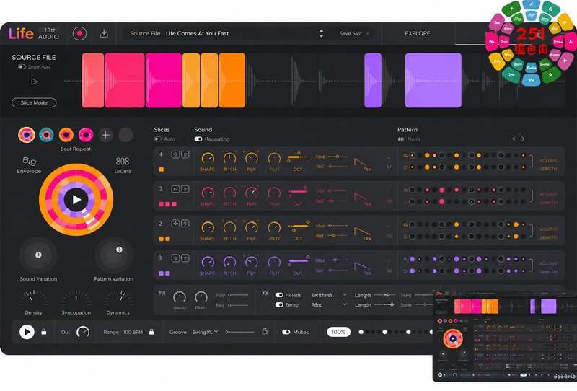Screen dimensions: 577x391
Task: Open the EXPLORE tab
Action: pyautogui.click(x=418, y=33)
